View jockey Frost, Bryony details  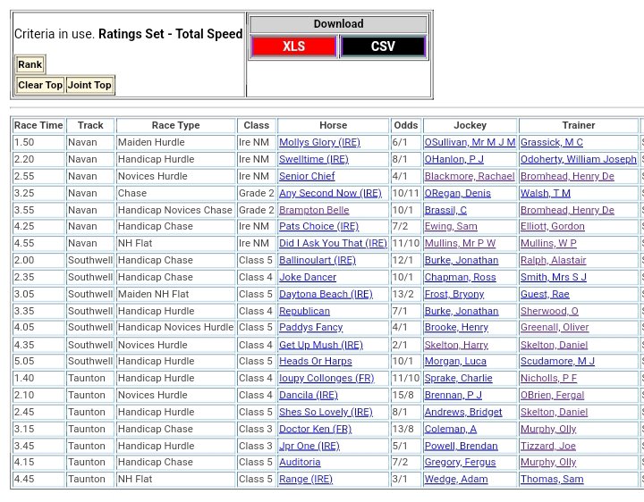[x=455, y=295]
